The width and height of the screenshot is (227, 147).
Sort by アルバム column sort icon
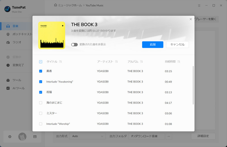(141, 61)
